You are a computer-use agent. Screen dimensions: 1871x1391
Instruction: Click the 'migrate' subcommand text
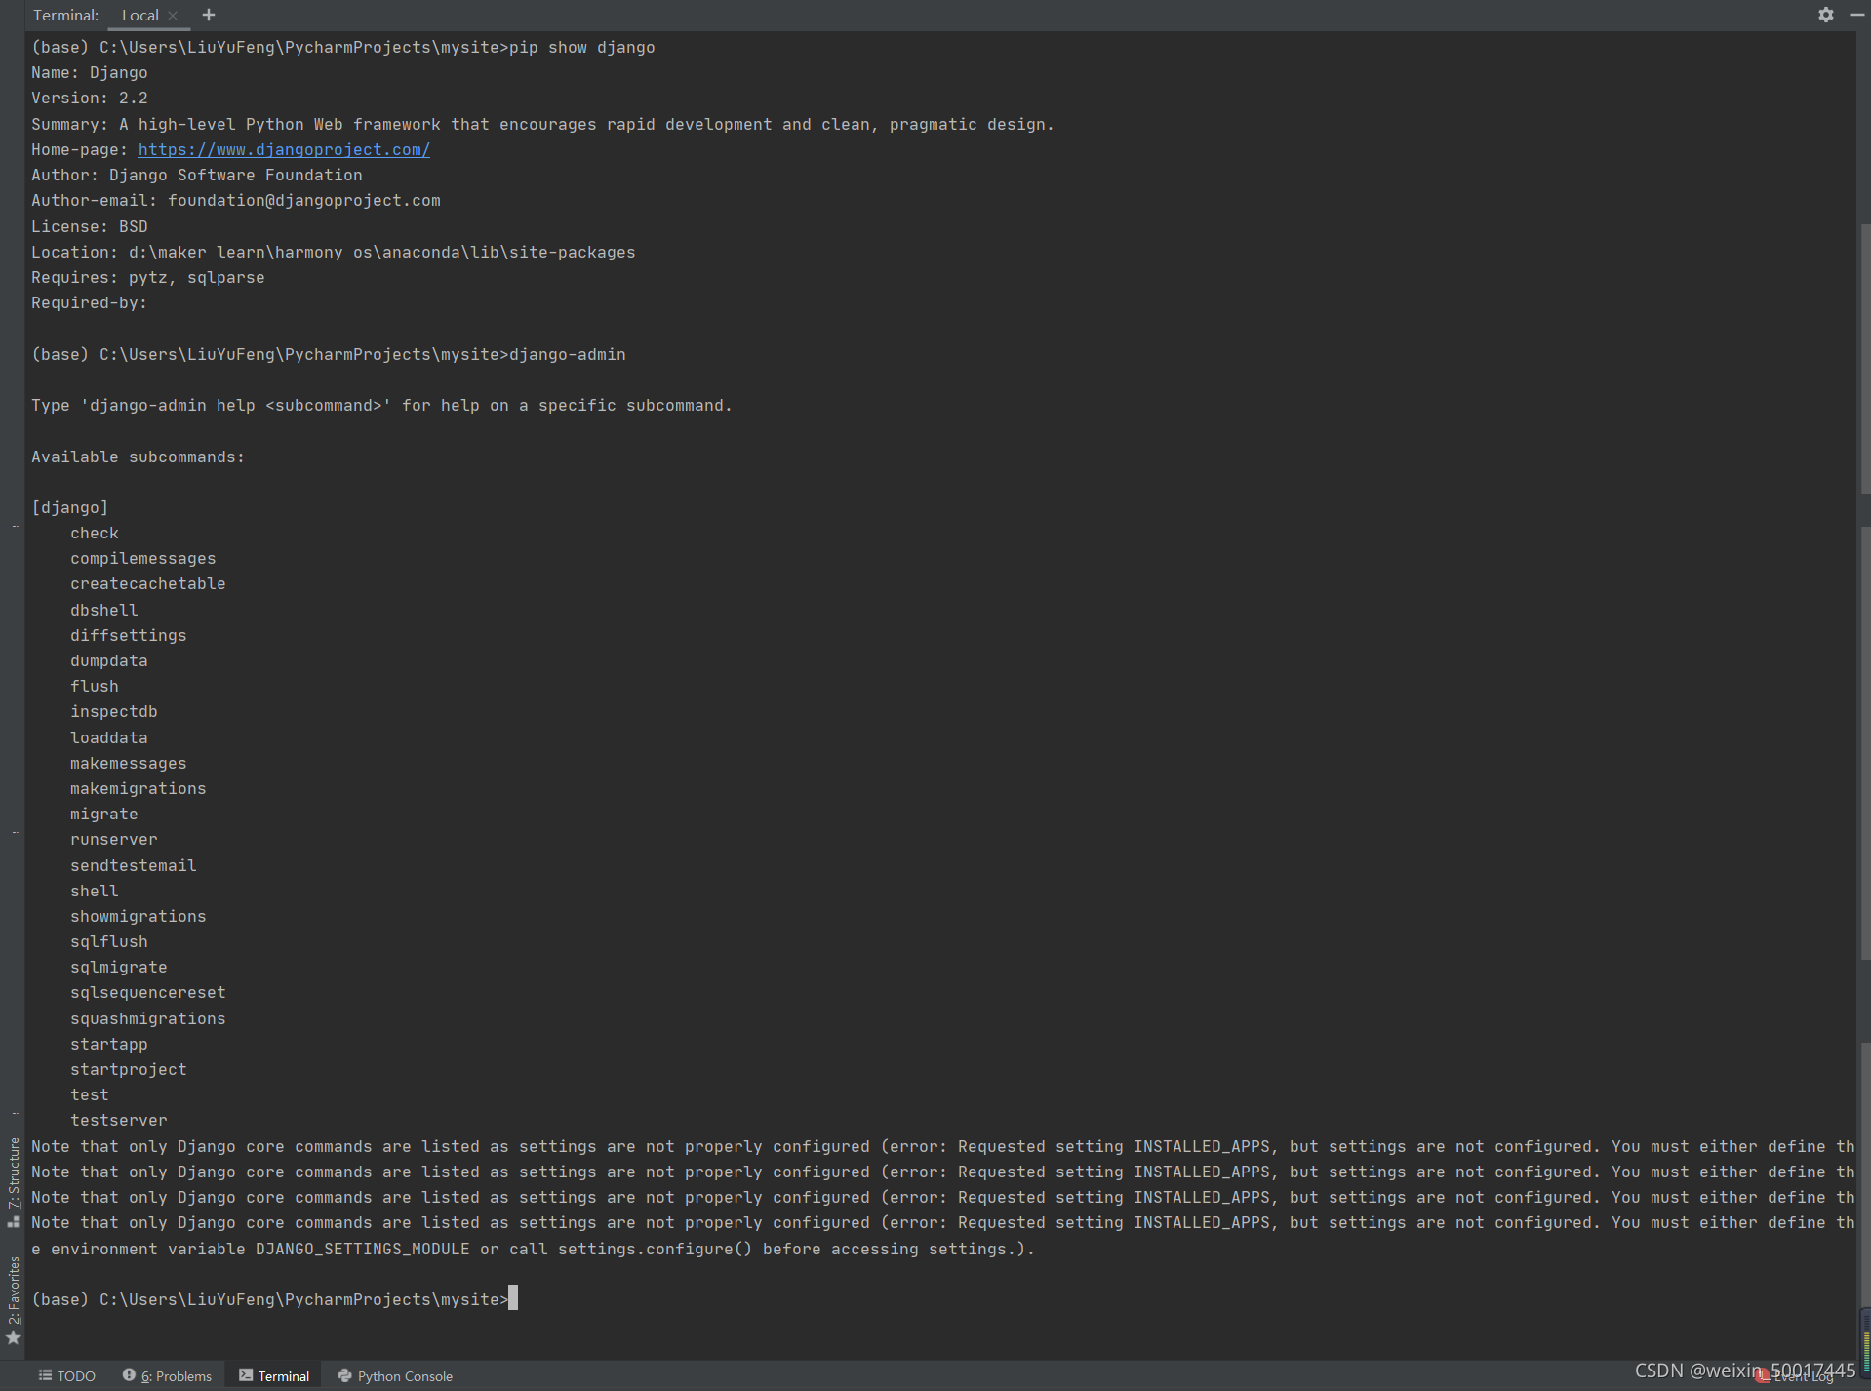click(x=103, y=814)
